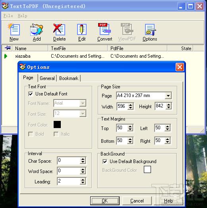The height and width of the screenshot is (208, 207).
Task: Decrease page Height with down arrow
Action: tap(169, 107)
